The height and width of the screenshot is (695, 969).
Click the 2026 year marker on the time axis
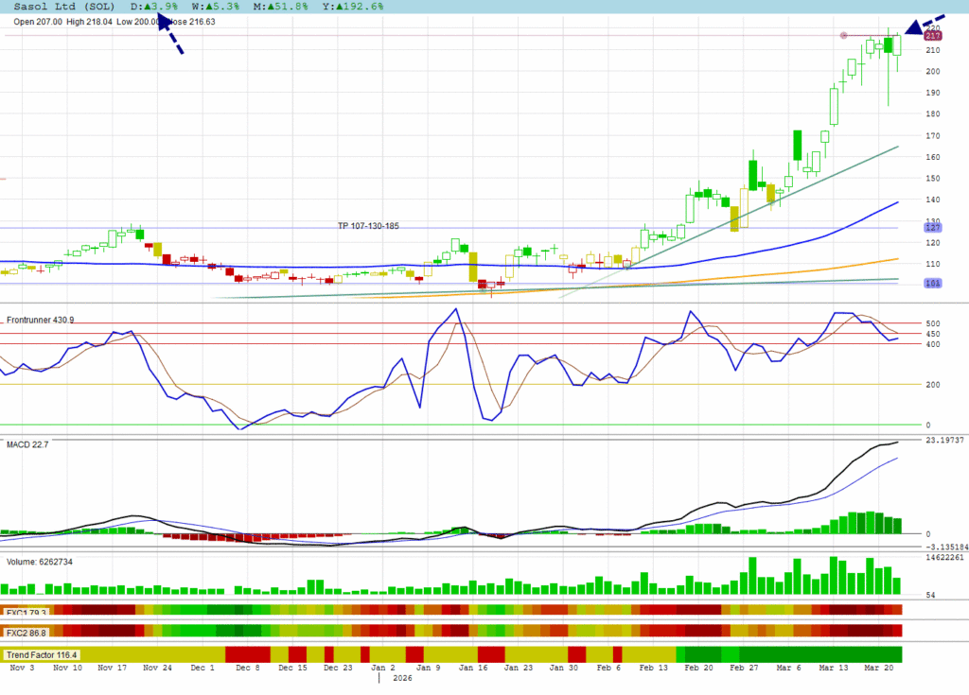(401, 678)
